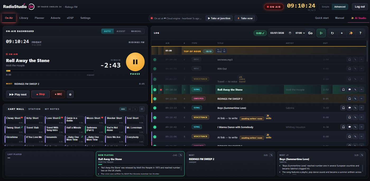Open the Adverts tab

click(x=55, y=18)
